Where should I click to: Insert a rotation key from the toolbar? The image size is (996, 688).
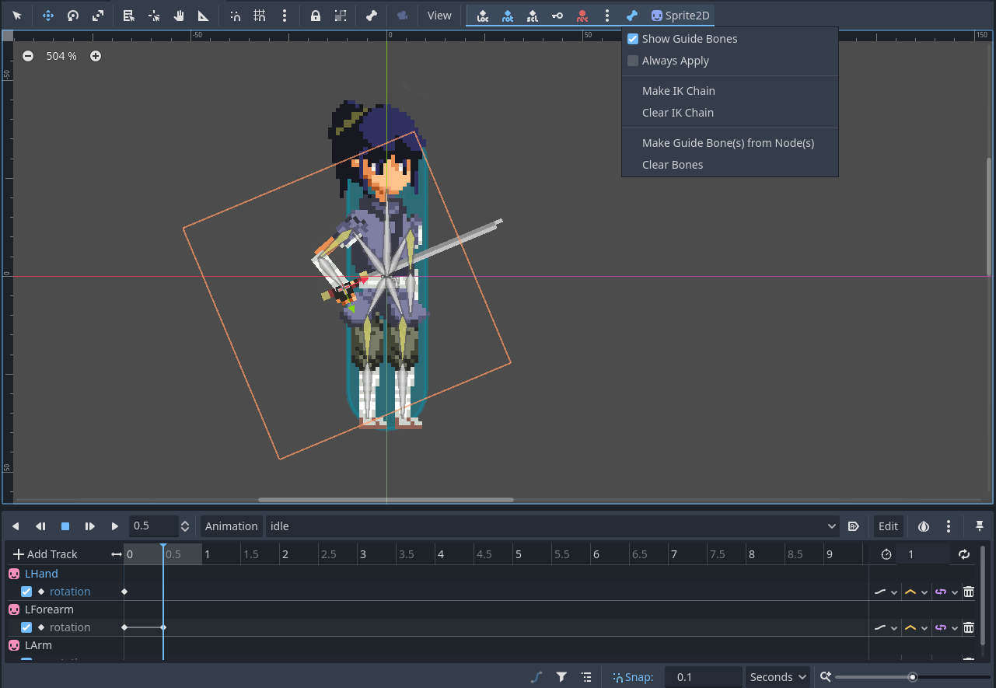[x=508, y=15]
